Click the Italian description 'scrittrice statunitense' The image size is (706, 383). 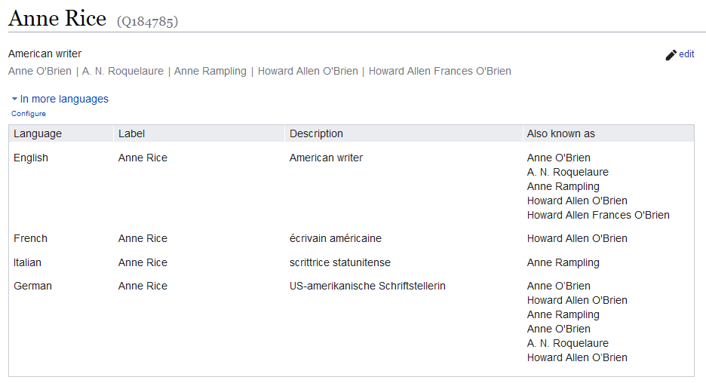pos(339,262)
